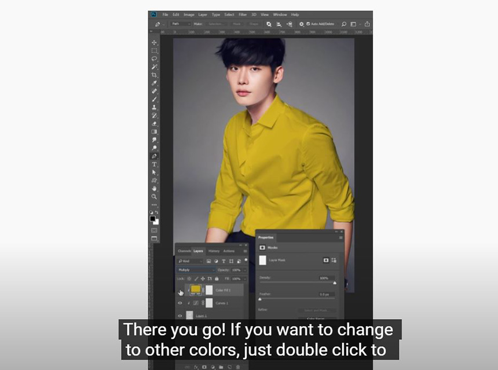The width and height of the screenshot is (498, 370).
Task: Click the Search magnifier icon in options bar
Action: pyautogui.click(x=343, y=24)
